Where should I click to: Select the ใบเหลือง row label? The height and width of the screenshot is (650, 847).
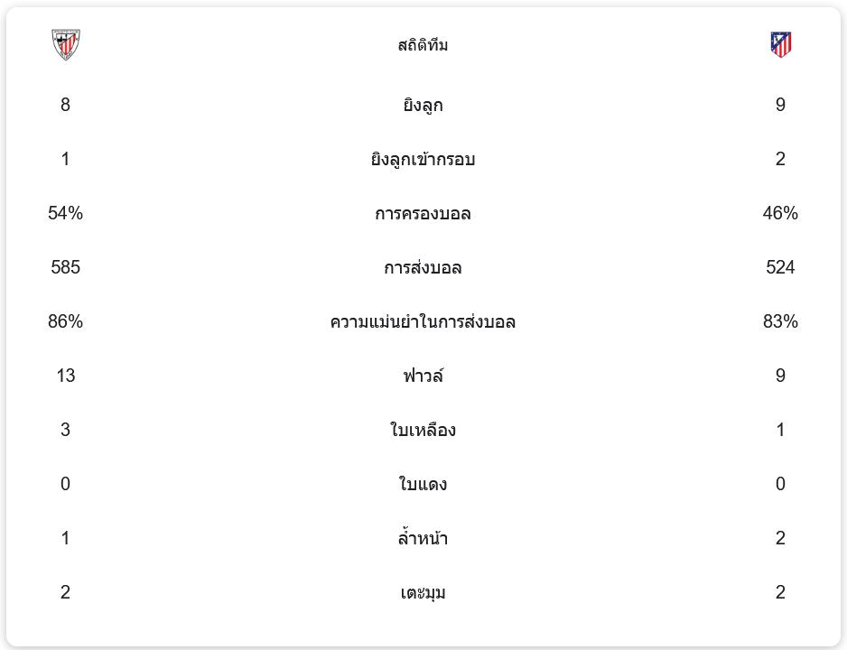[423, 431]
